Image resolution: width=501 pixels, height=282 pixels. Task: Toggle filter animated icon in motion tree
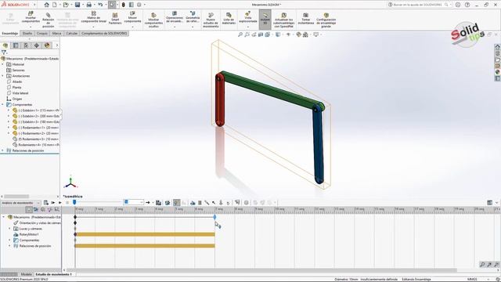tap(36, 209)
